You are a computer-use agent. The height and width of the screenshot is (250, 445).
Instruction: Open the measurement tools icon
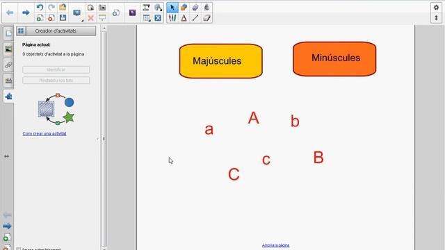(x=146, y=8)
